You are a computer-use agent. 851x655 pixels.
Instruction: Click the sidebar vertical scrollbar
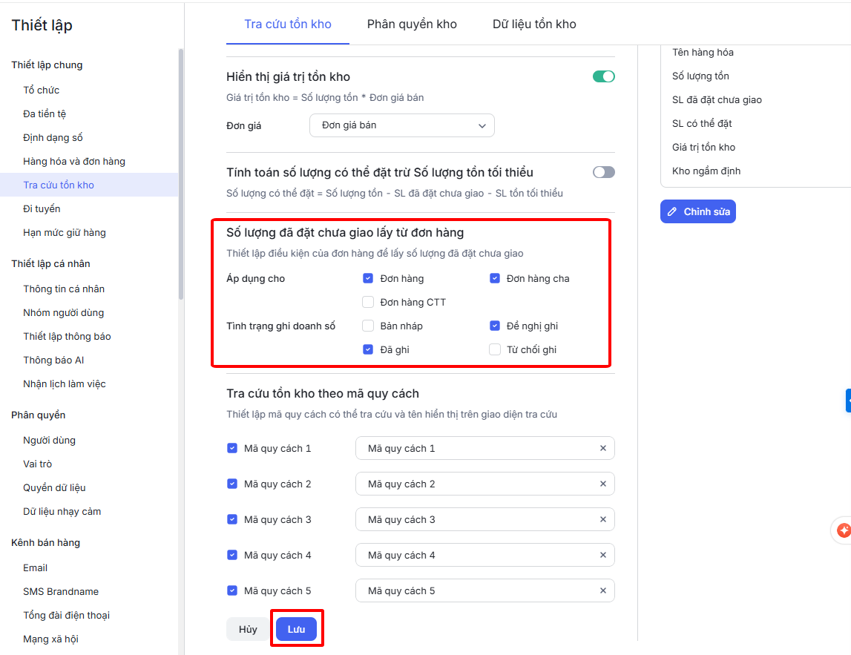click(181, 174)
